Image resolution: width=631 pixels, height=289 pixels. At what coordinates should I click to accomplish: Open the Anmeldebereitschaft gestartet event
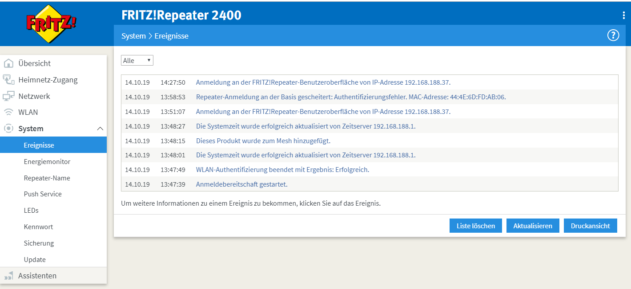pos(242,184)
